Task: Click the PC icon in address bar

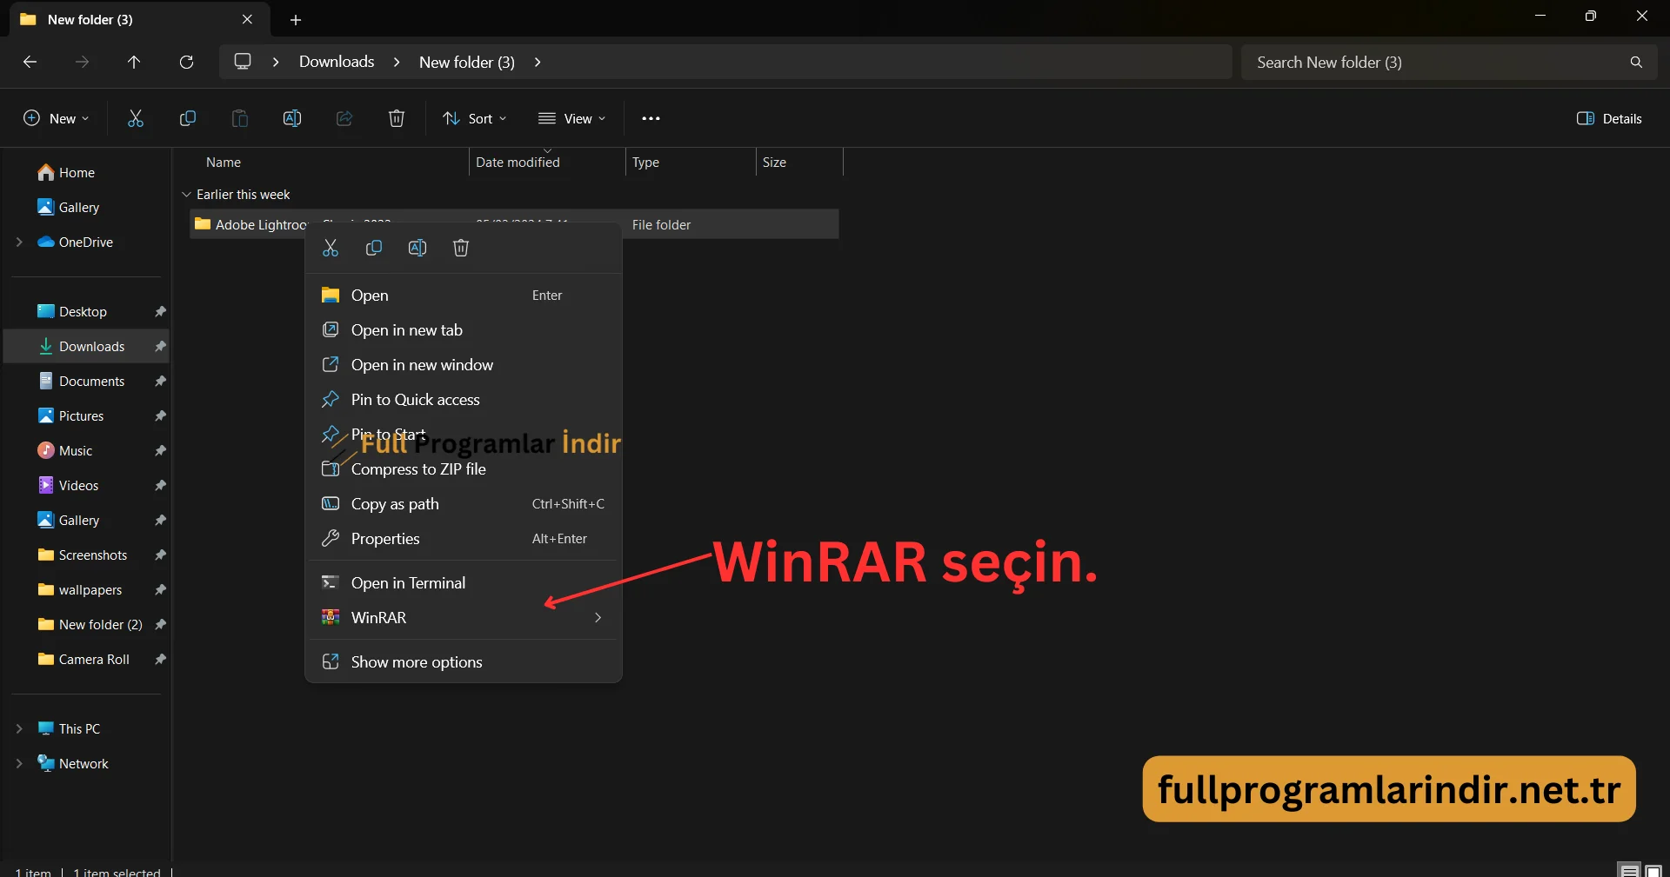Action: 243,62
